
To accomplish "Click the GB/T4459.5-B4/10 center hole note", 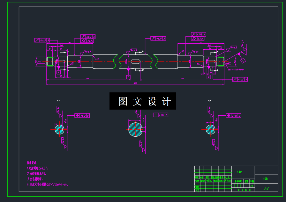I will (236, 69).
